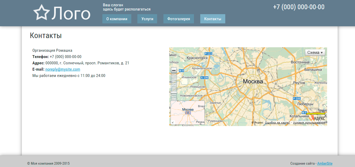
Task: Zoom out the map with minus button
Action: click(174, 70)
